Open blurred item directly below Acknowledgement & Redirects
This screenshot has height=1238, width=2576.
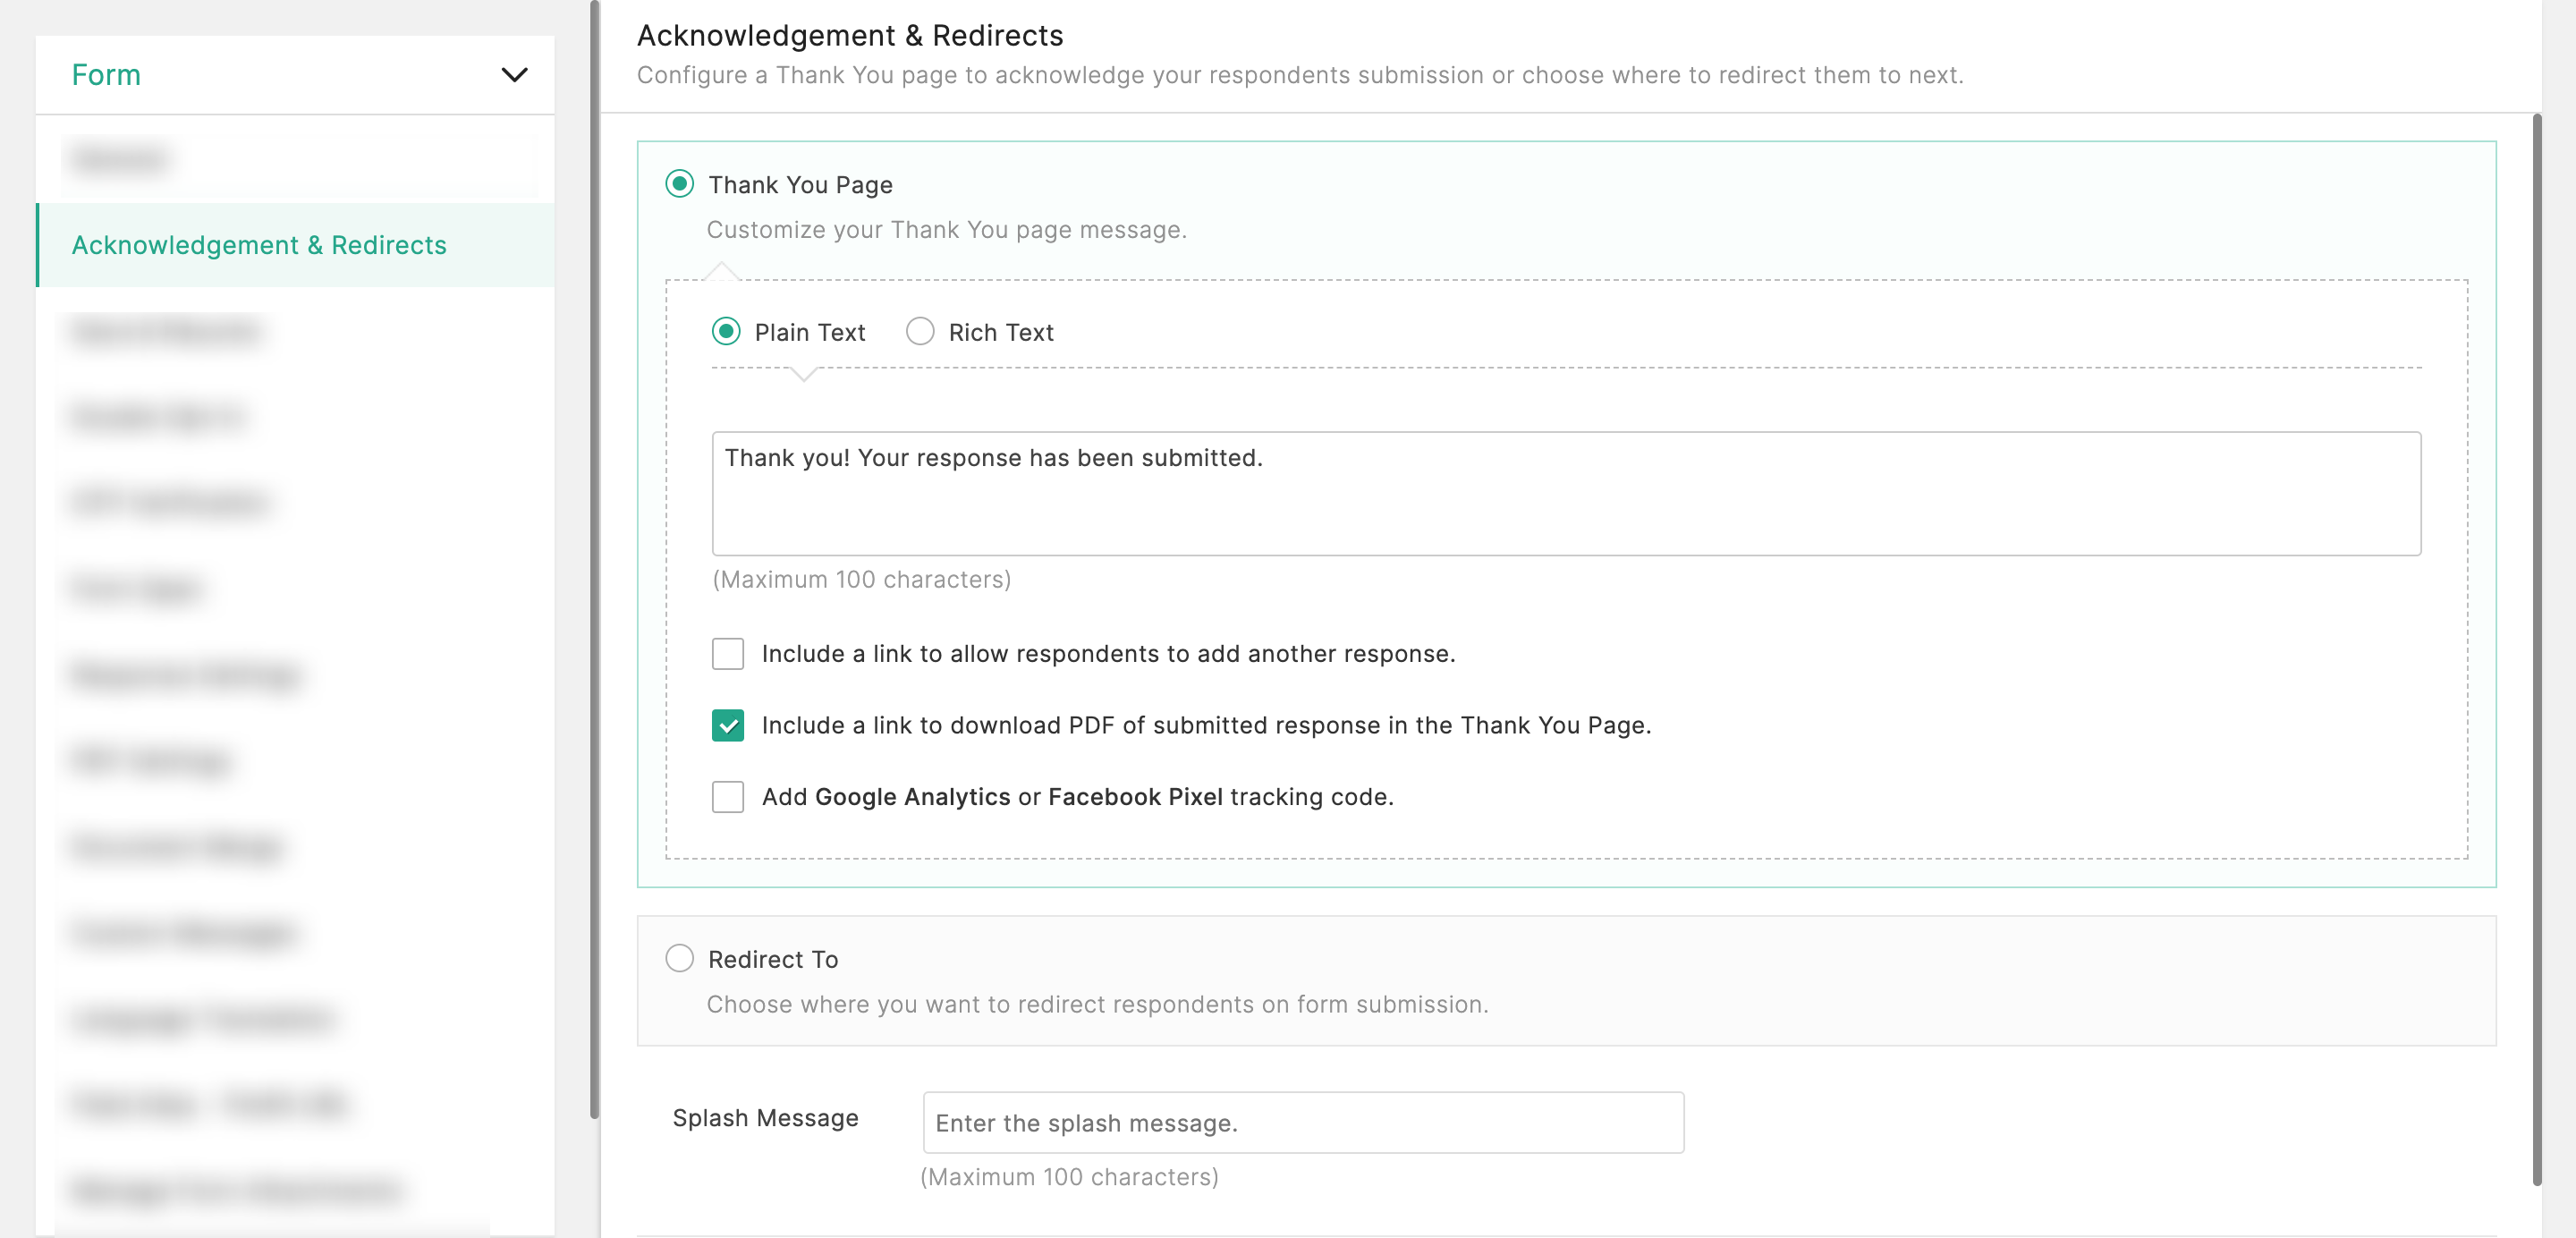(166, 331)
